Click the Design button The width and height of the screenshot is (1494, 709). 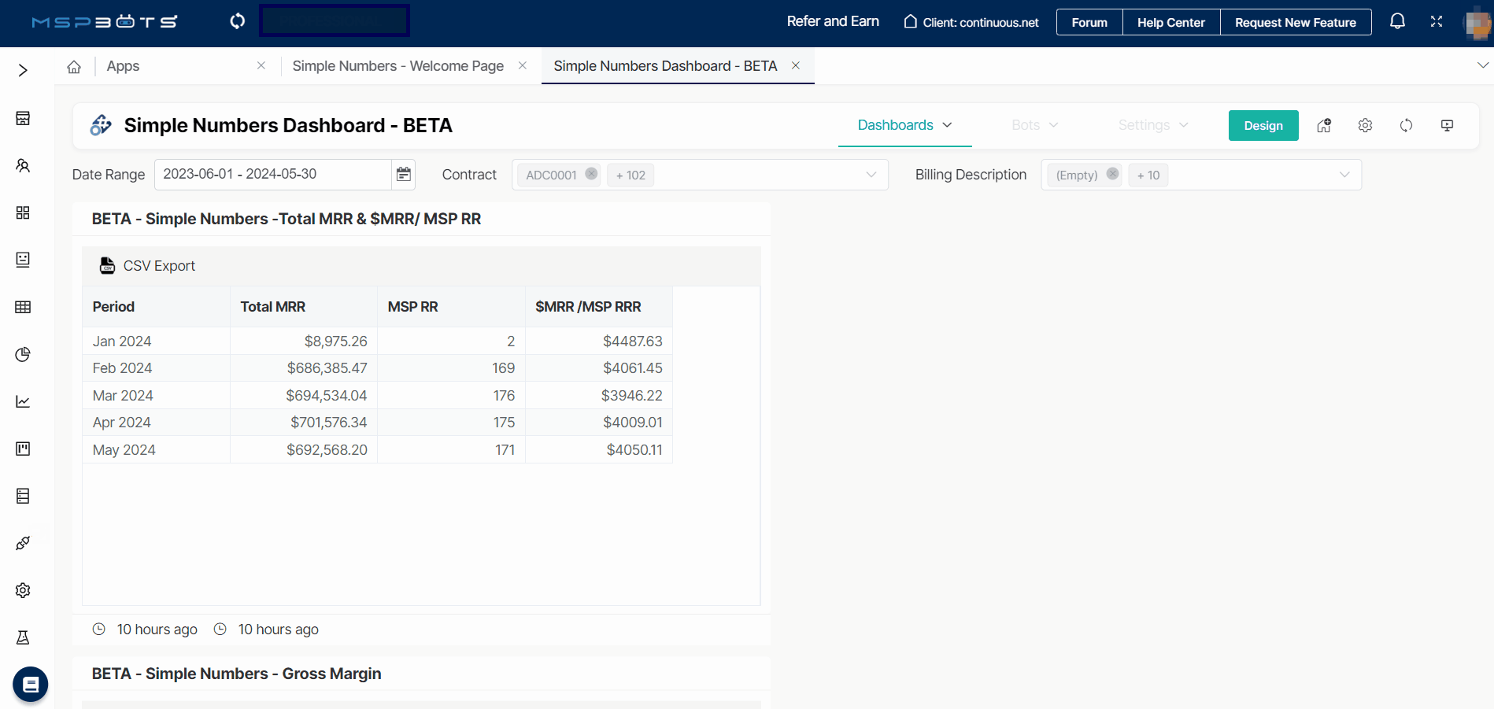(1263, 126)
